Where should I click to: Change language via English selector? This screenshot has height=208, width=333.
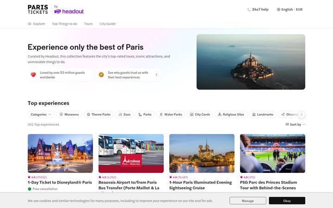[x=287, y=10]
